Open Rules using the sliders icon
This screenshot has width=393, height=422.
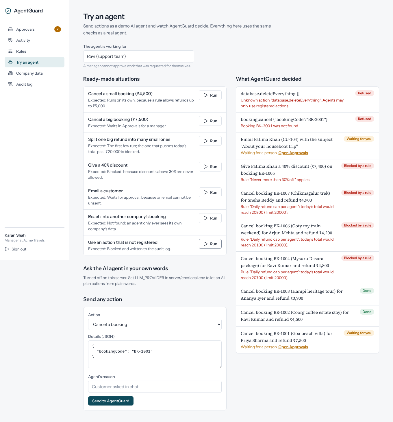[10, 51]
